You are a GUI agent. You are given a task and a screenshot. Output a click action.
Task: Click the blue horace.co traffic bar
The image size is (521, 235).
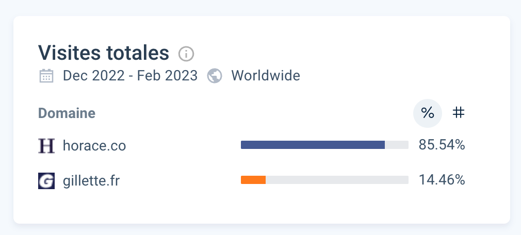[x=313, y=145]
